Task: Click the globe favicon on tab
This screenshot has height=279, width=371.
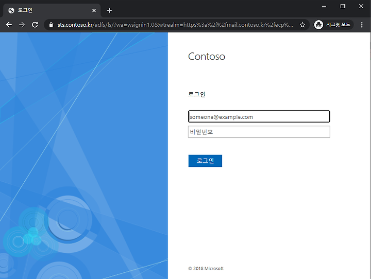Action: pyautogui.click(x=11, y=10)
